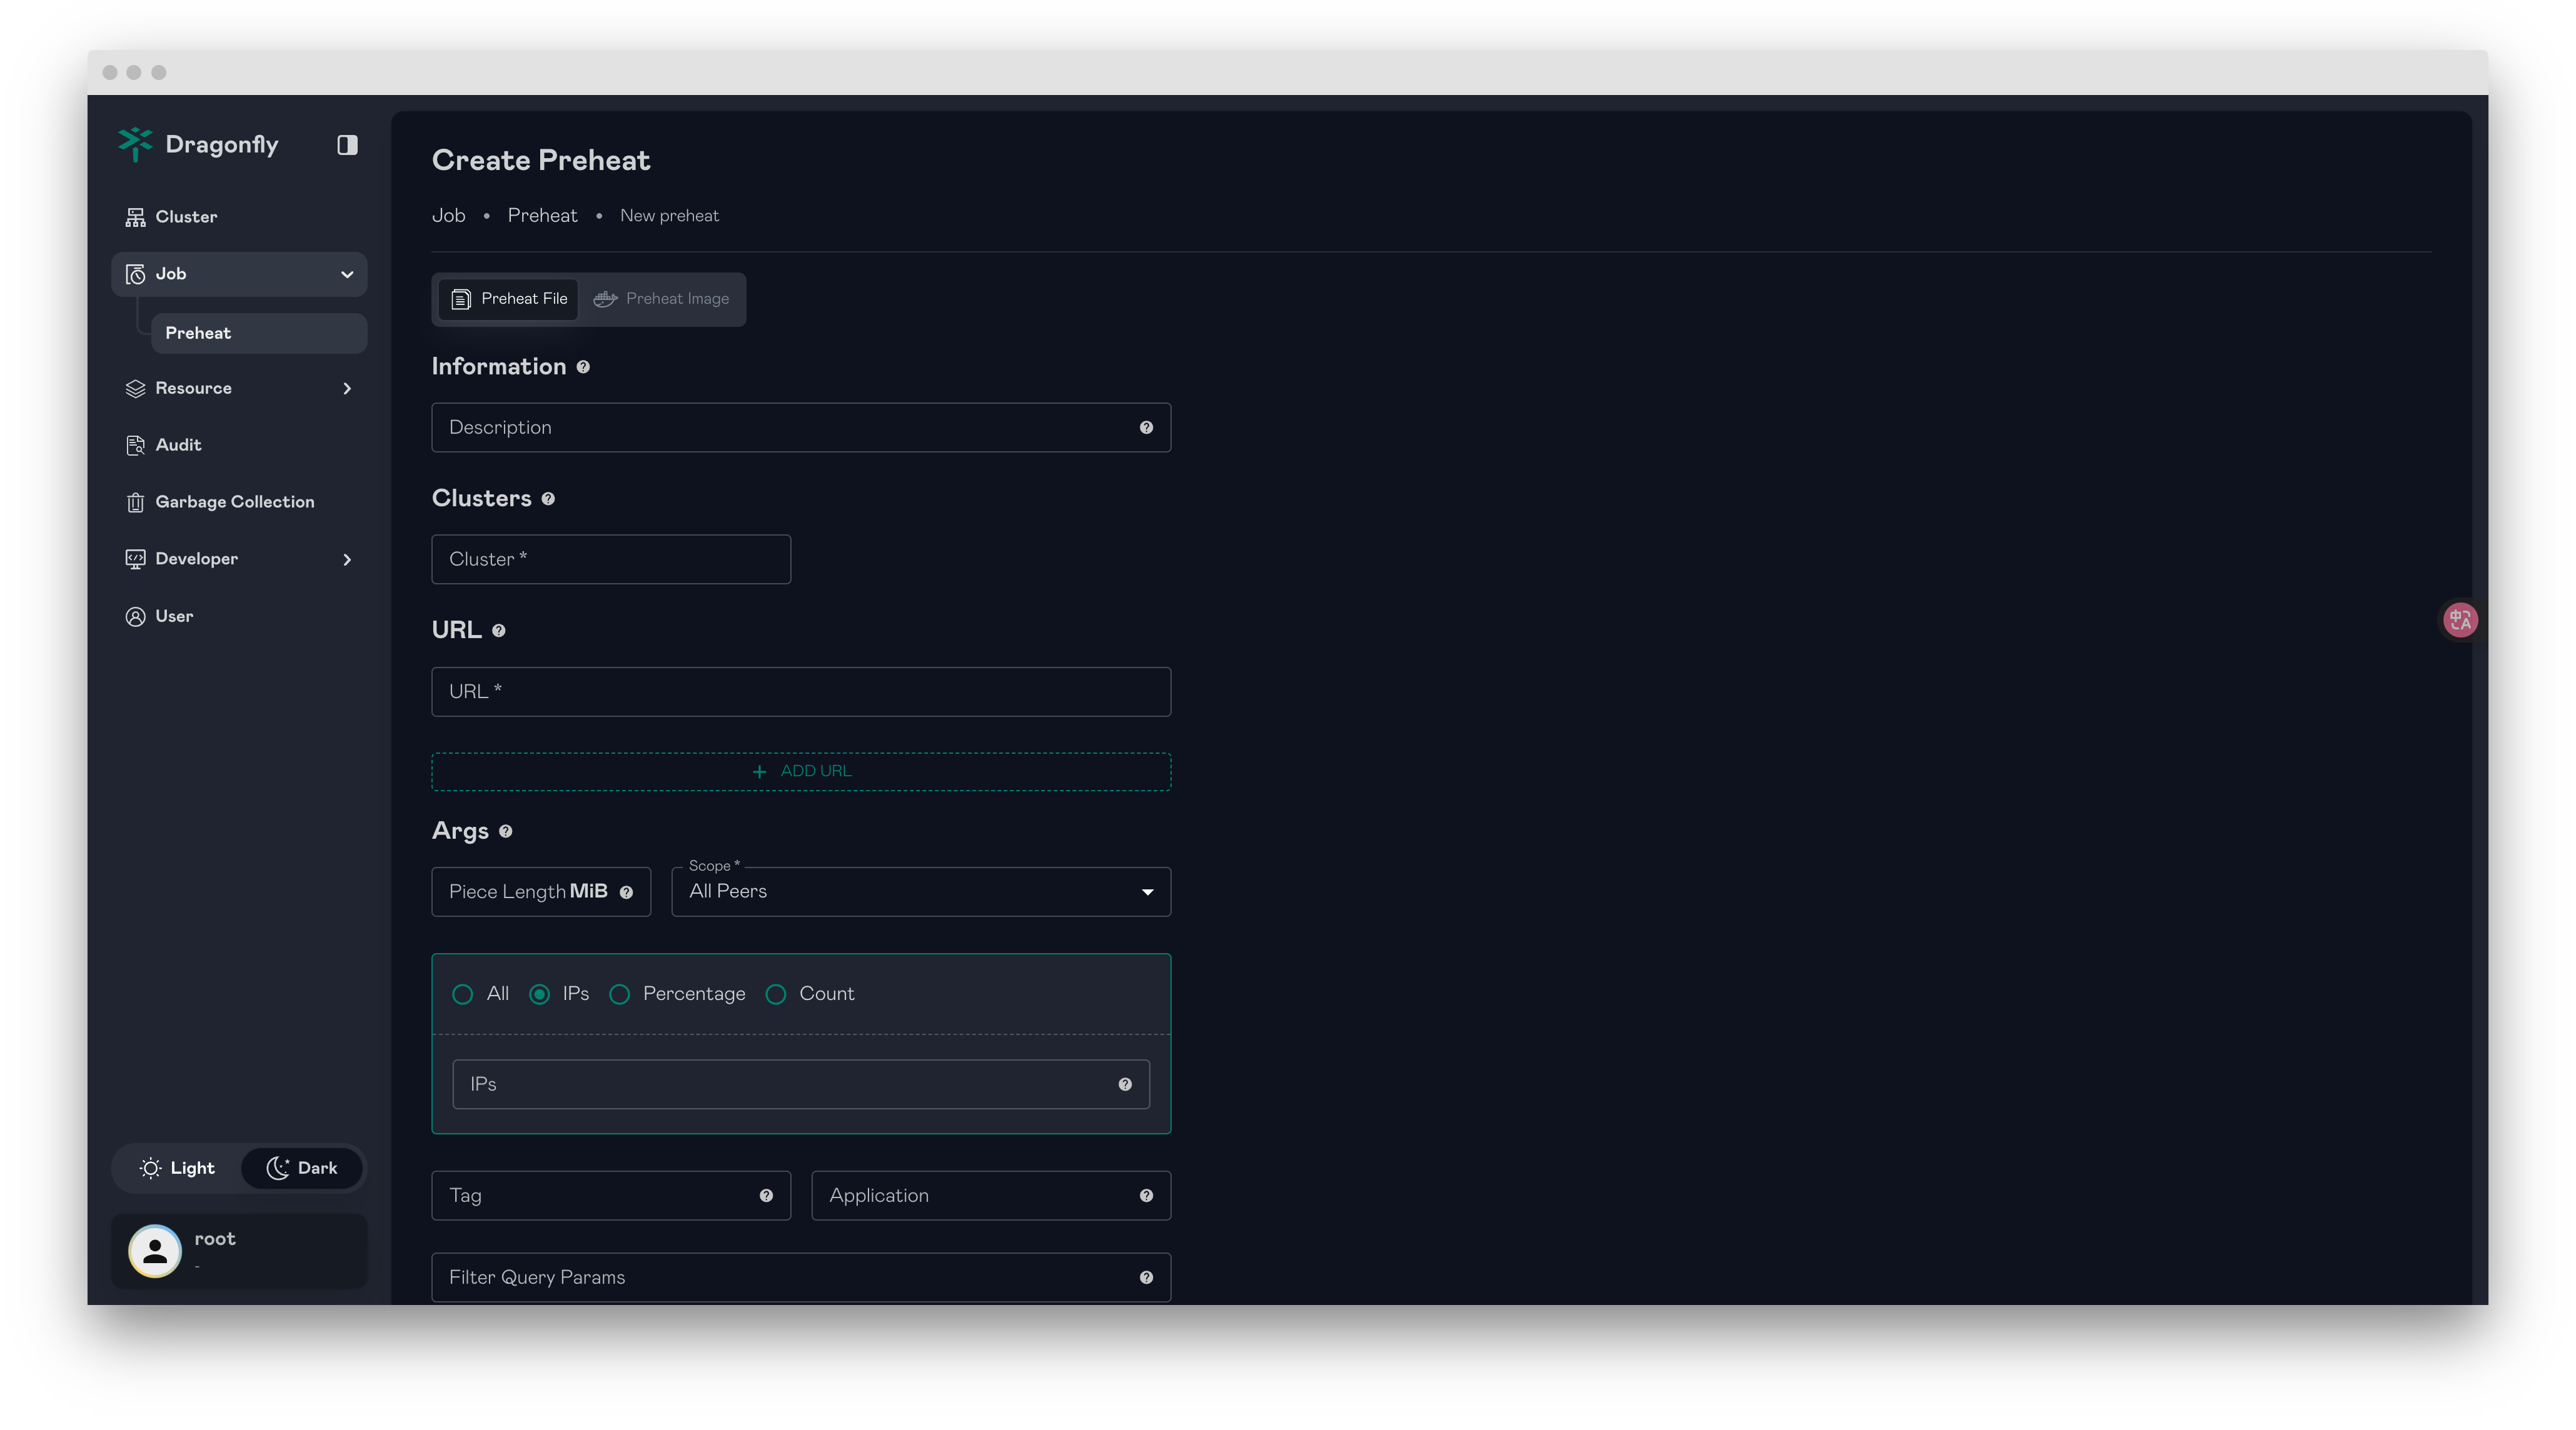Expand the Developer sidebar menu

click(238, 559)
